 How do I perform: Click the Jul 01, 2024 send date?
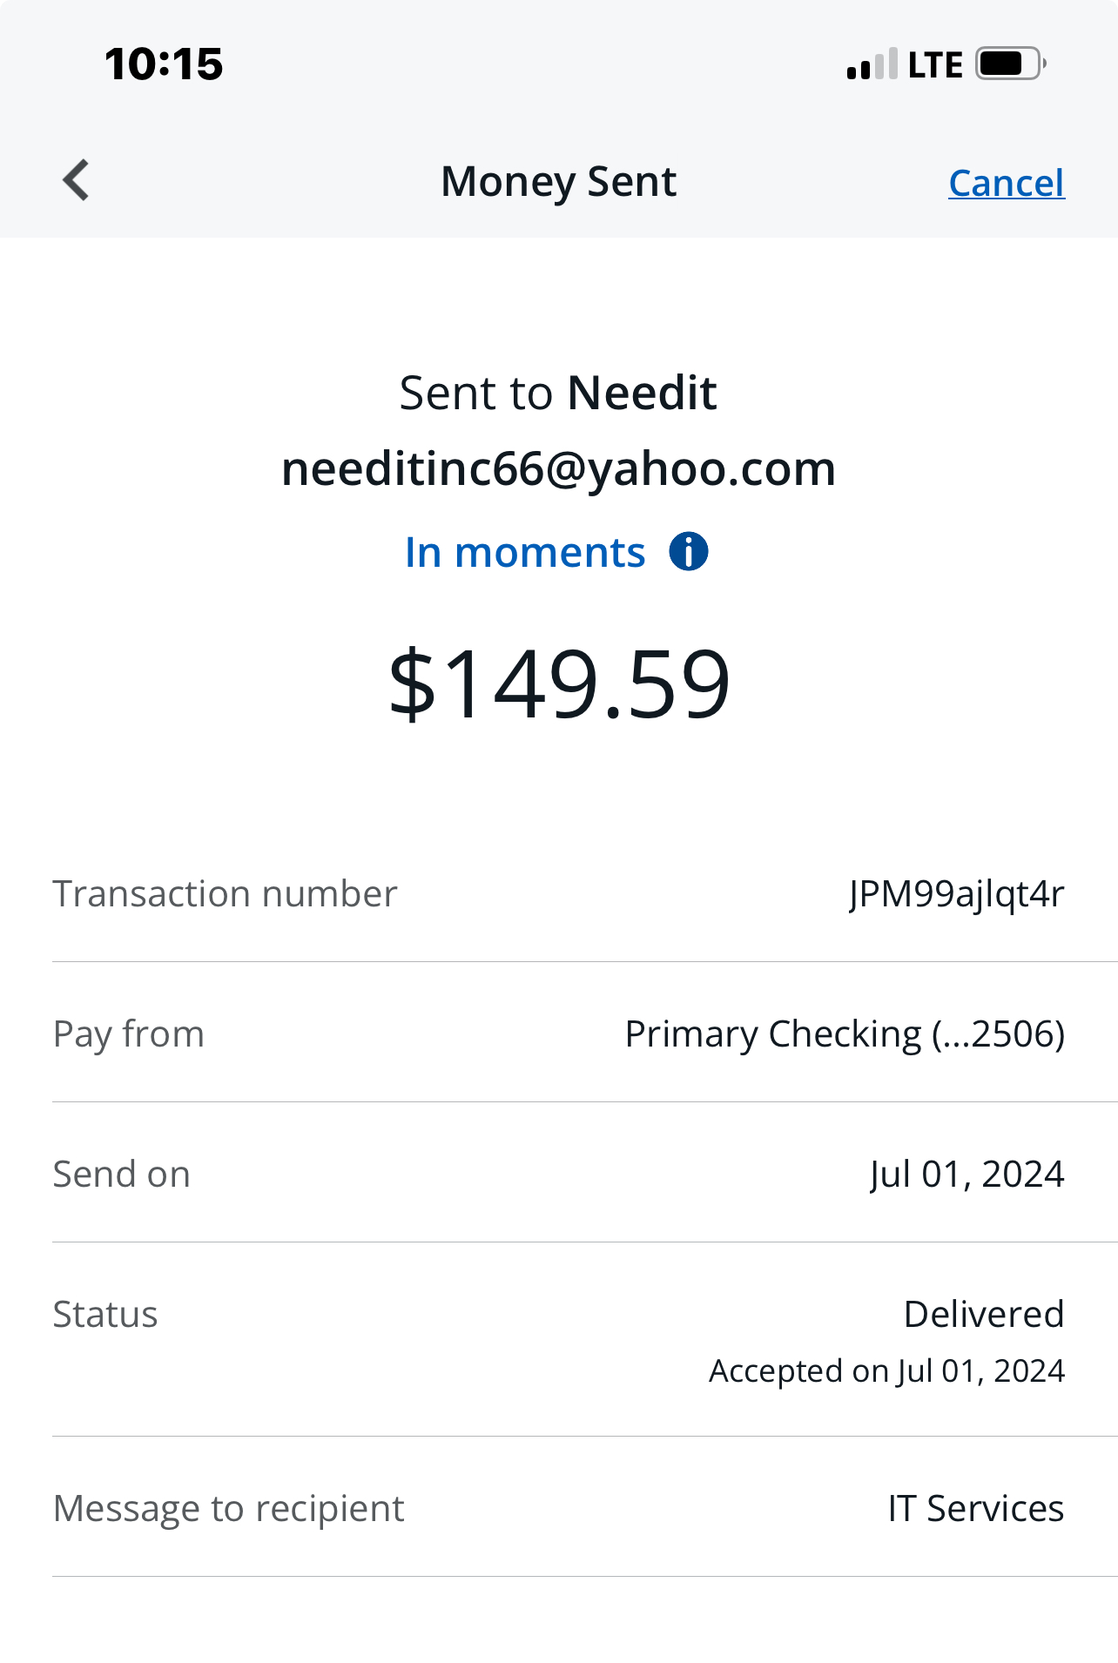pyautogui.click(x=966, y=1175)
